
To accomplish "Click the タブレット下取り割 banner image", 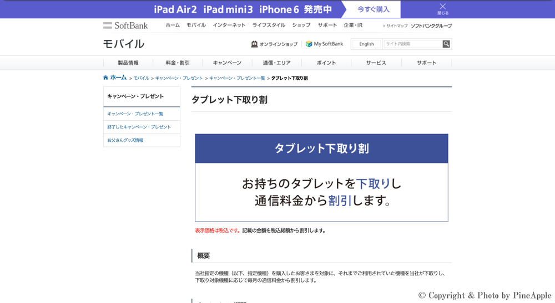I will tap(321, 178).
